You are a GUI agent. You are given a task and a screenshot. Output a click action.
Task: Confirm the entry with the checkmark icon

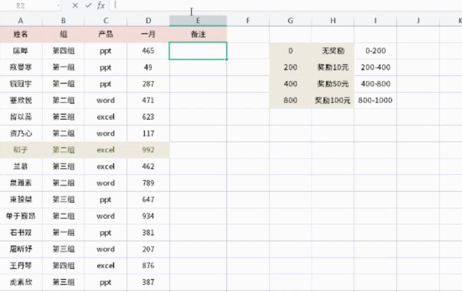coord(88,5)
